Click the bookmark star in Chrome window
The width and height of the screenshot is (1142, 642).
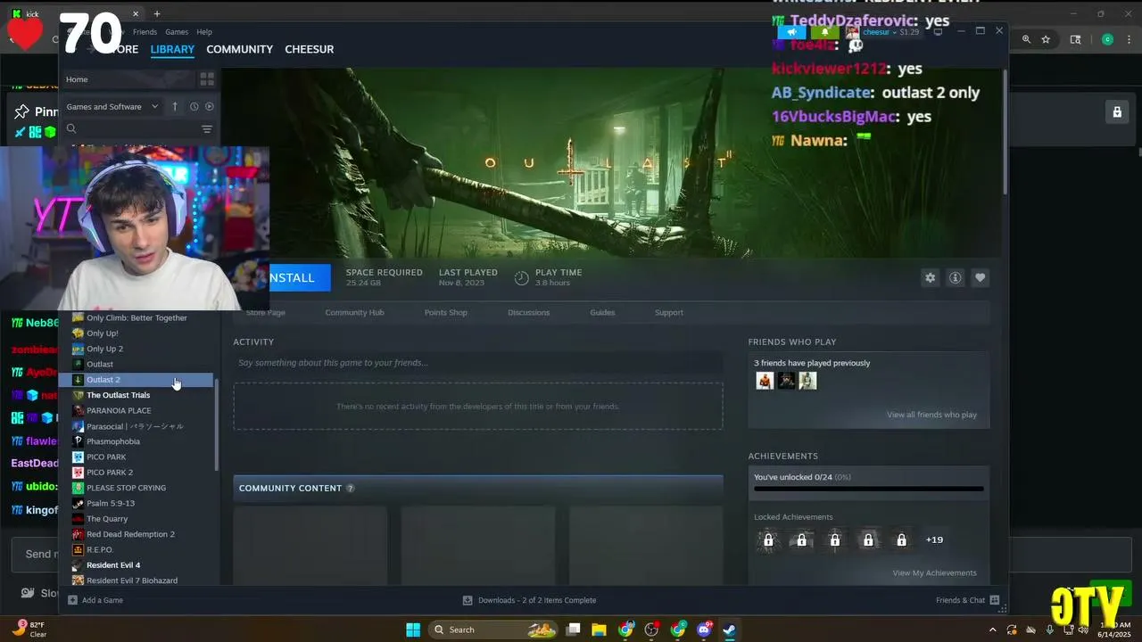point(1046,39)
